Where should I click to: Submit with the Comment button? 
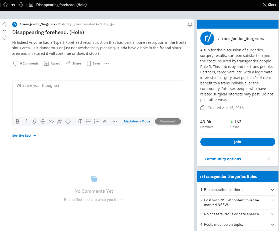[168, 121]
